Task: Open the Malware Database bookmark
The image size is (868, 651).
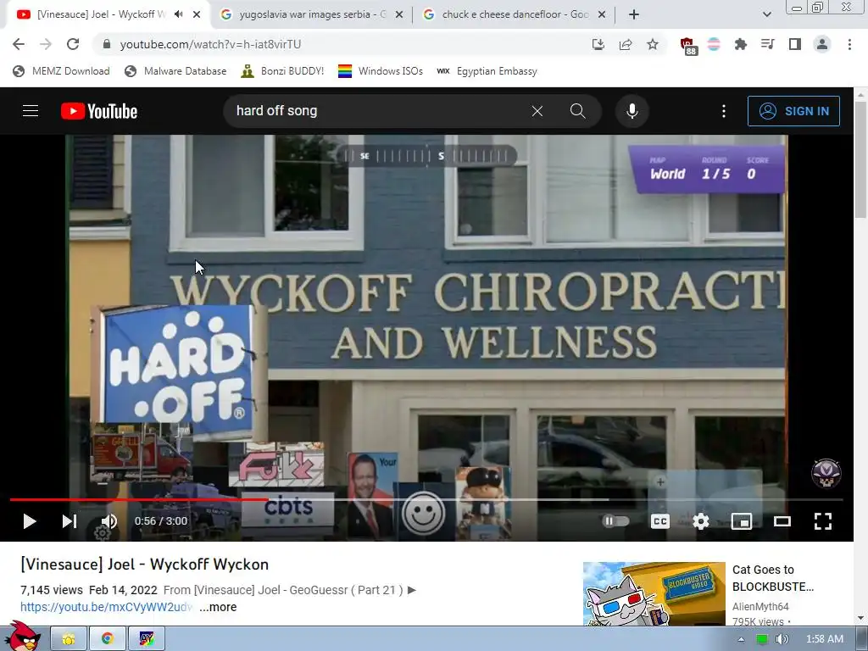Action: pos(175,71)
